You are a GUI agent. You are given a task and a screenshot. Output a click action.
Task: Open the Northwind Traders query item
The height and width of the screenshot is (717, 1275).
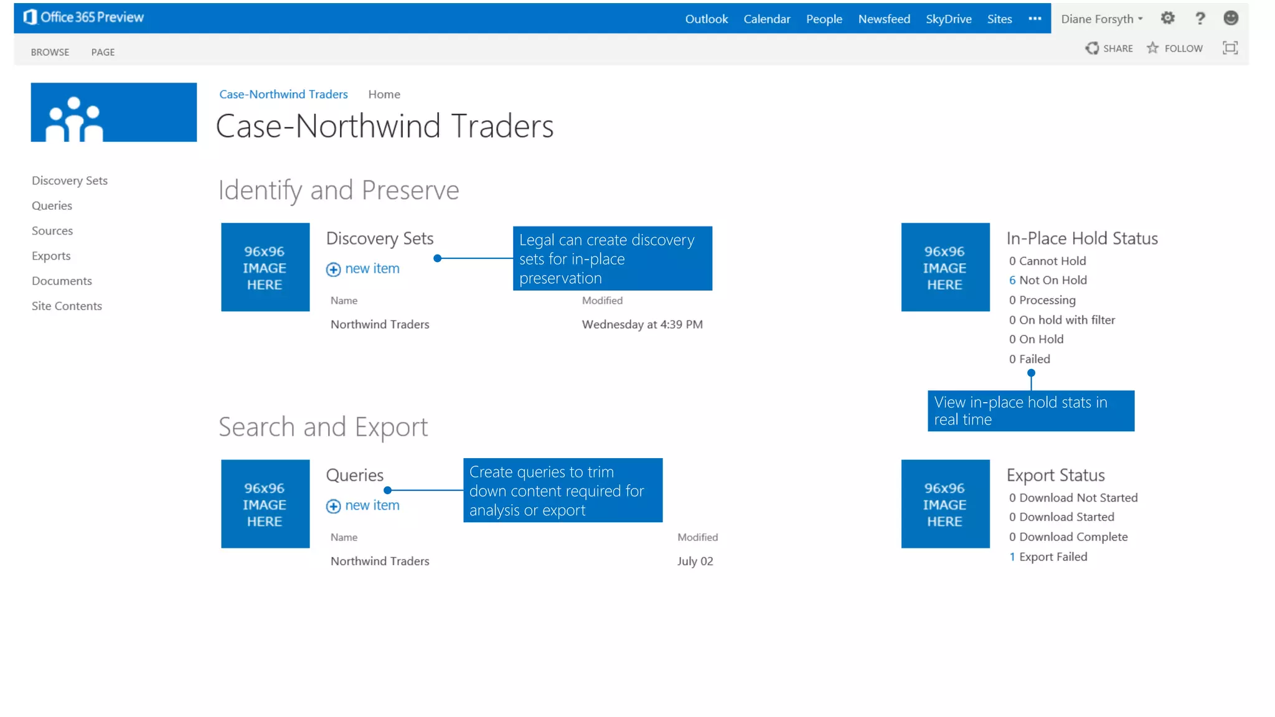tap(380, 561)
